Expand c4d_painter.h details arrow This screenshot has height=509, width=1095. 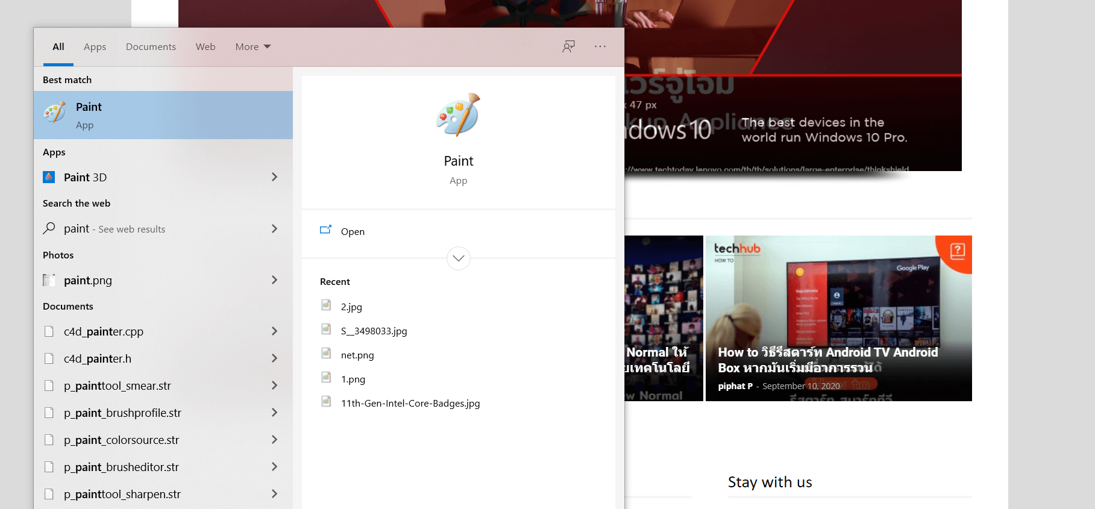pos(274,358)
